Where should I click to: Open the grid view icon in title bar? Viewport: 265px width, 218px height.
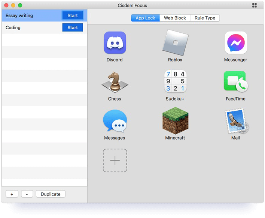point(255,5)
